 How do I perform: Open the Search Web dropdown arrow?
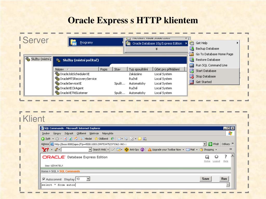[108, 150]
